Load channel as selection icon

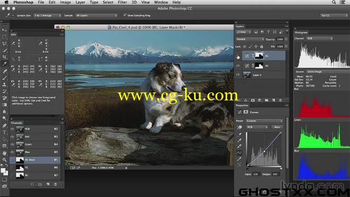(32, 184)
